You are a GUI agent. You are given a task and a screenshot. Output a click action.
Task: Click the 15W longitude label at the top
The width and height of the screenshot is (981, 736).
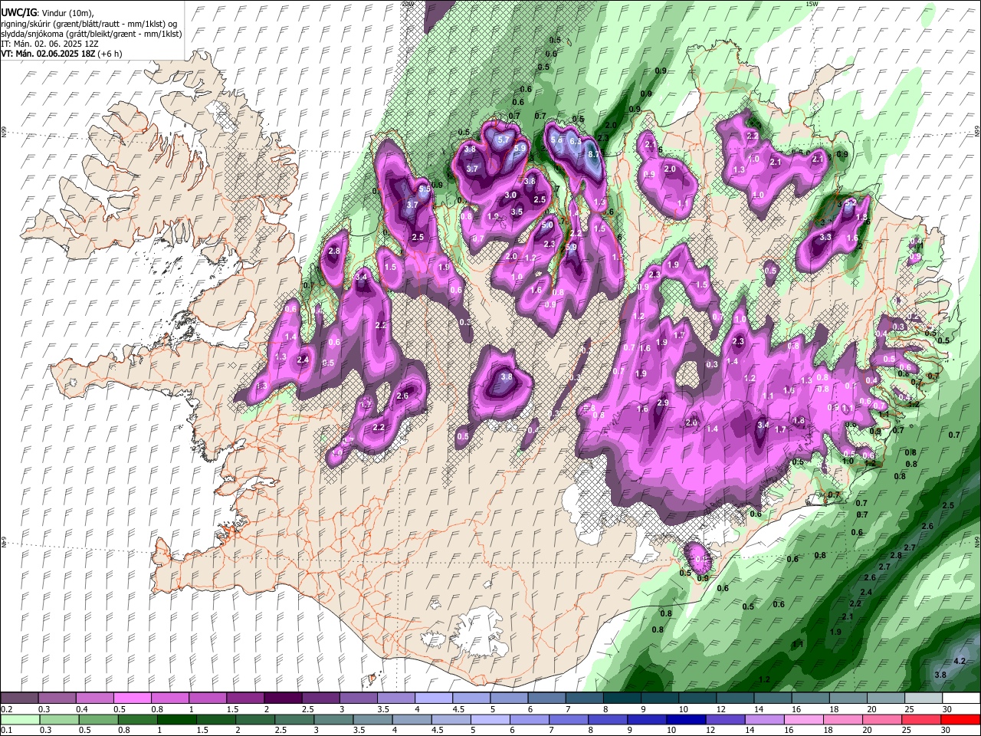pos(812,4)
